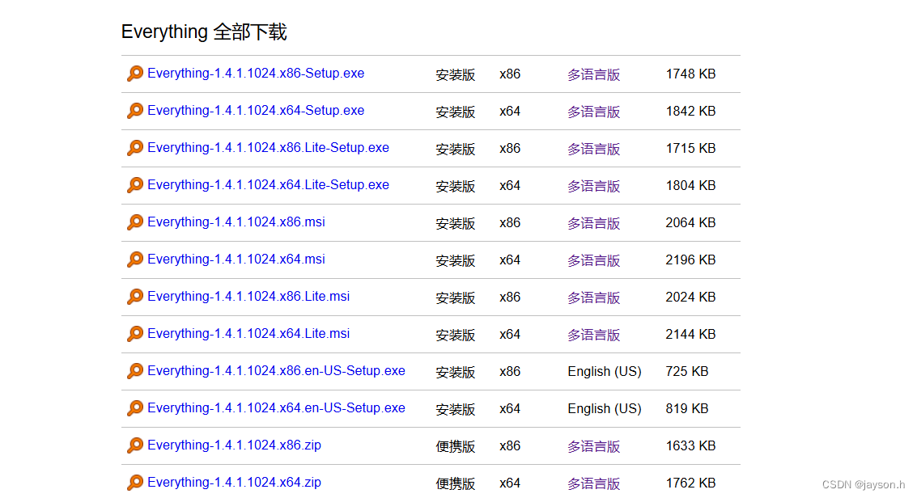Click the 2144 KB size value
This screenshot has height=498, width=917.
click(690, 334)
